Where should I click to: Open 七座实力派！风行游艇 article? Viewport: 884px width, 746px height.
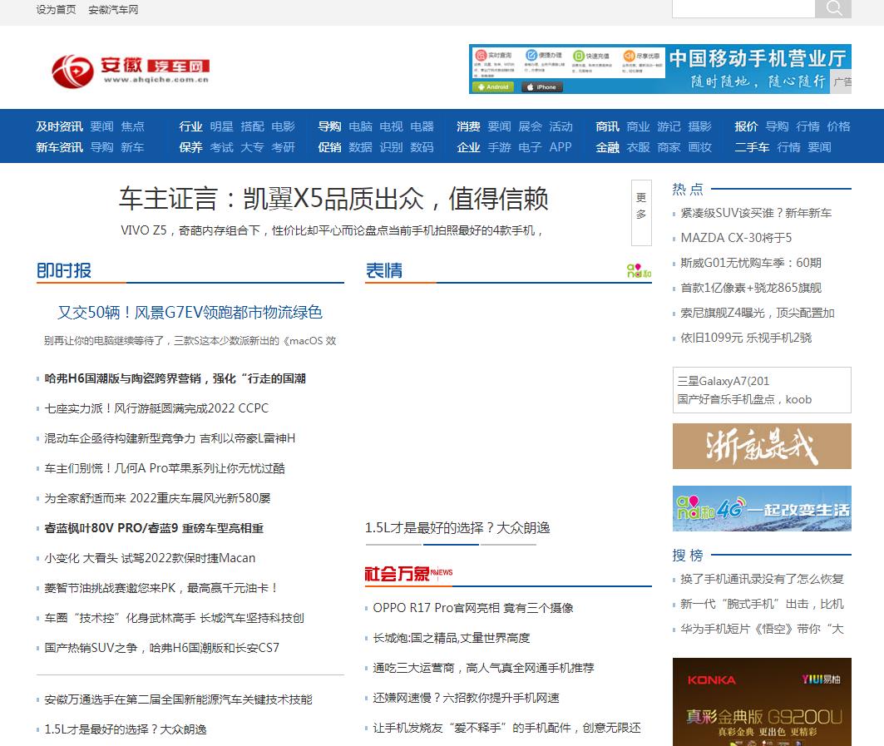pos(156,408)
